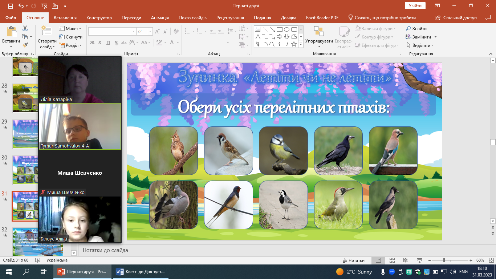This screenshot has width=496, height=279.
Task: Click the zoom slider handle
Action: (x=444, y=260)
